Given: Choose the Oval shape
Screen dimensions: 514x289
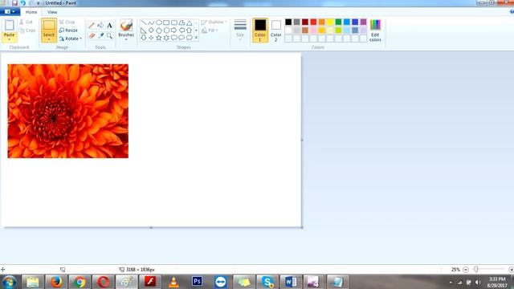Looking at the screenshot, I should 159,22.
